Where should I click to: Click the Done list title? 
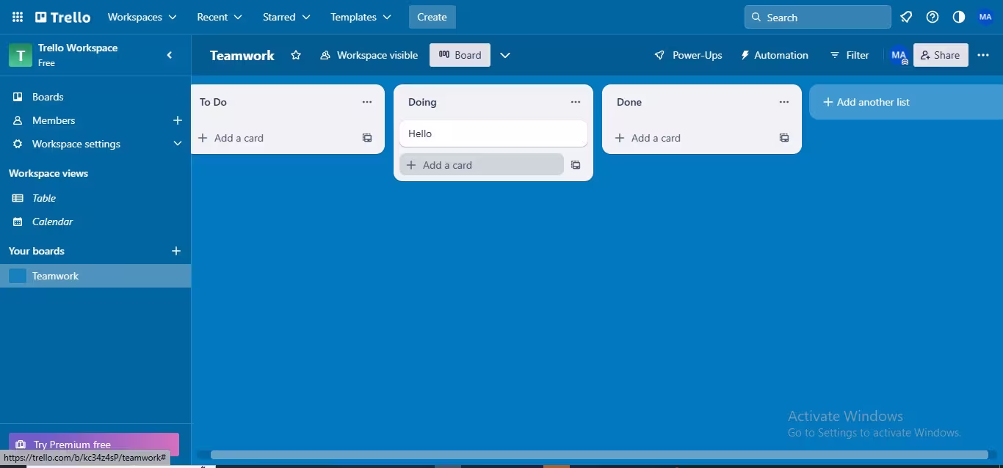tap(629, 102)
